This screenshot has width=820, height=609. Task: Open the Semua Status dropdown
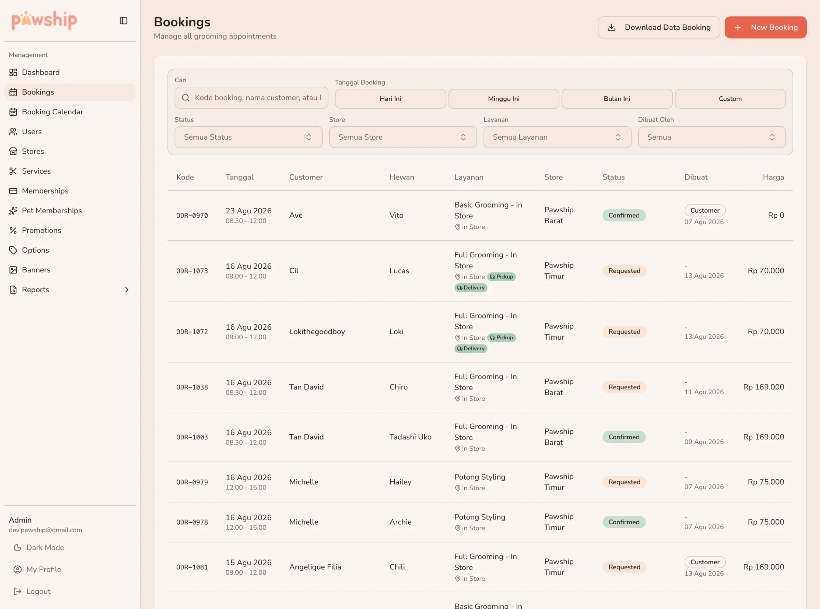[x=248, y=137]
